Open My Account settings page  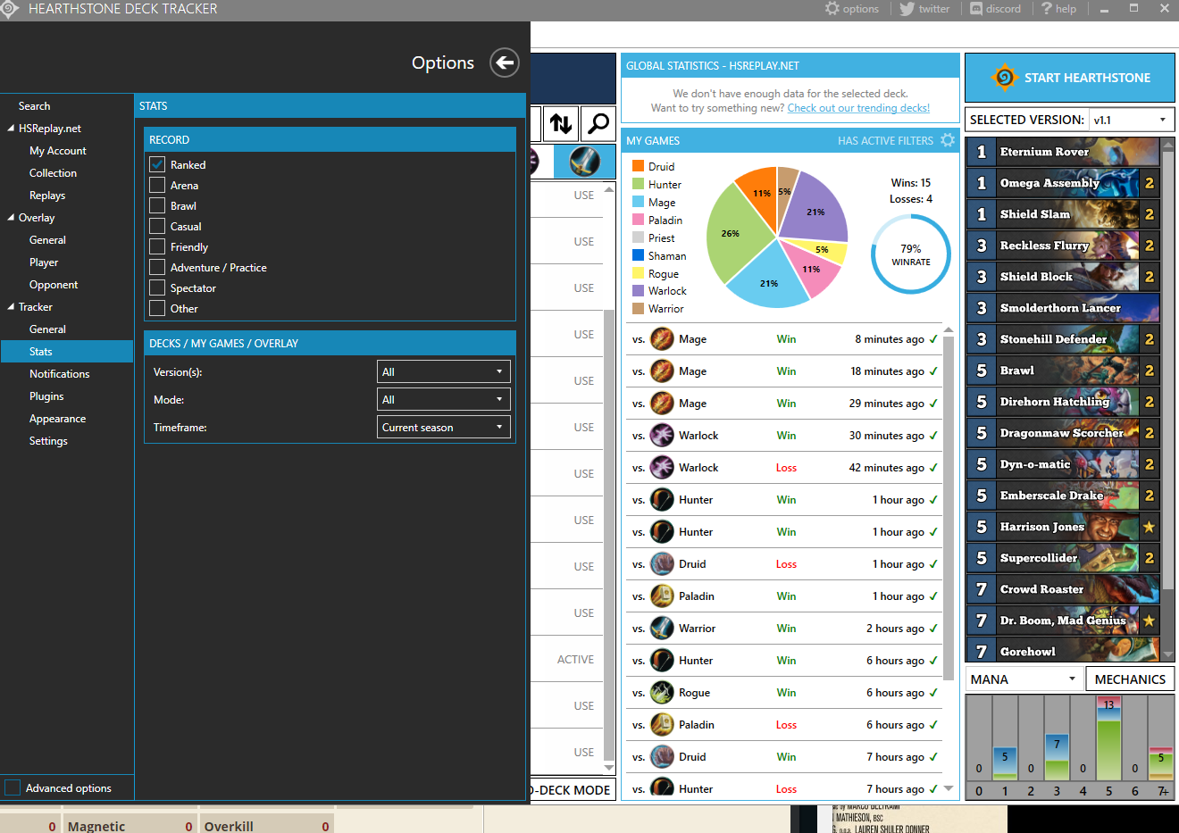(58, 151)
